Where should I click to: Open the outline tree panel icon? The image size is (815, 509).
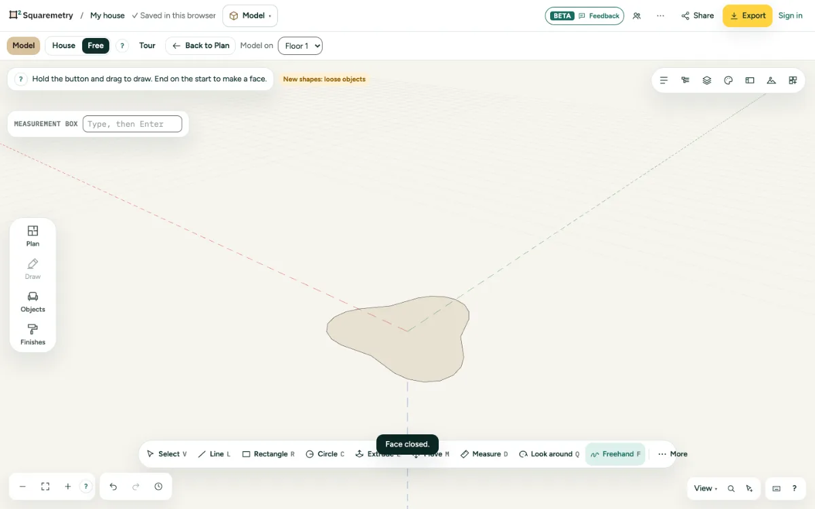click(685, 80)
